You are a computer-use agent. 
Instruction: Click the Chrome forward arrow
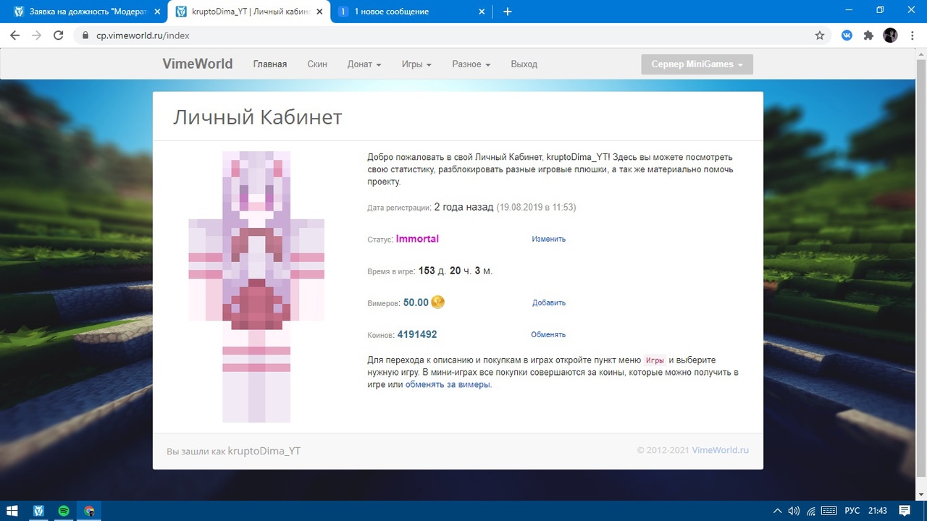click(x=36, y=35)
